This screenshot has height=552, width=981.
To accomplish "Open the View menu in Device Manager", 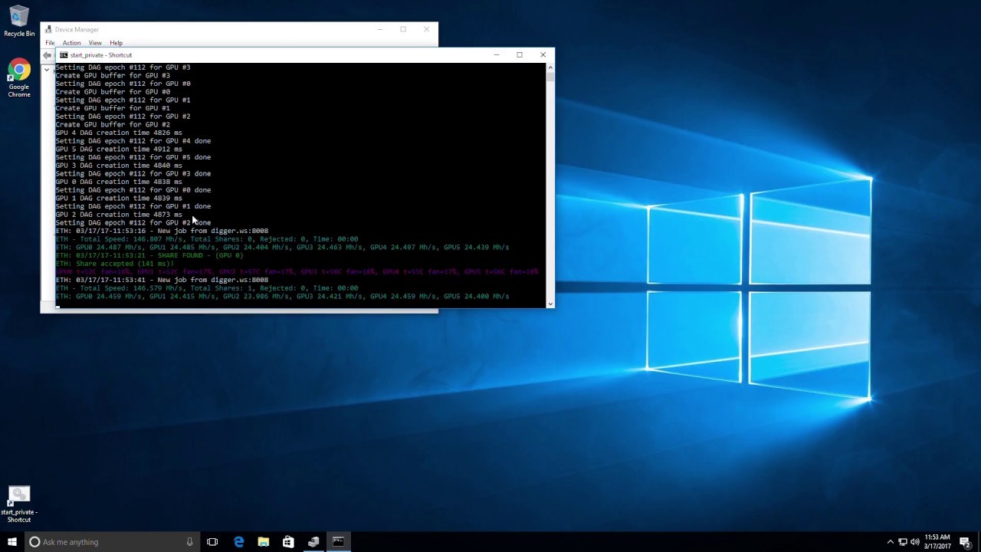I will [x=95, y=43].
